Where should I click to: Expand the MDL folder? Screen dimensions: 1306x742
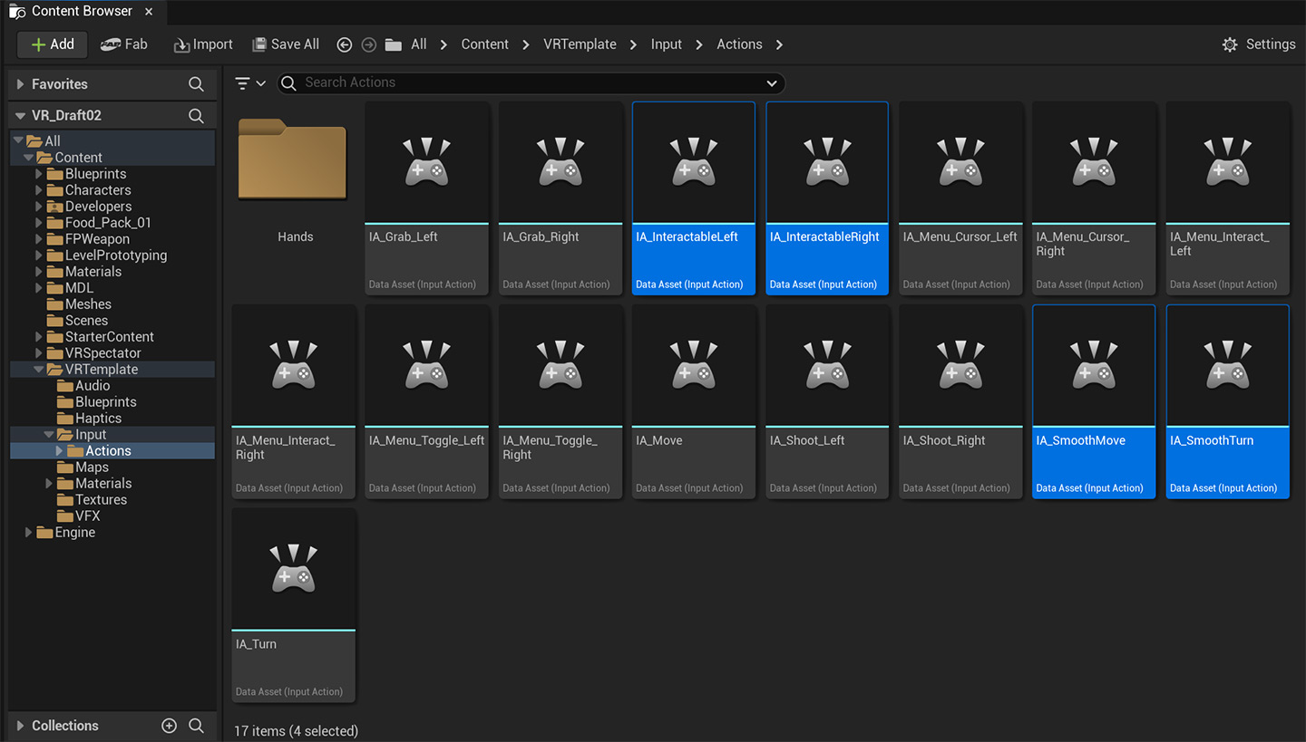39,288
